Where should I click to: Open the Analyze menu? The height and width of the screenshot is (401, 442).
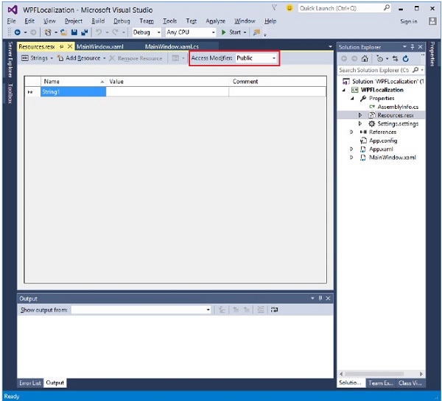tap(216, 21)
